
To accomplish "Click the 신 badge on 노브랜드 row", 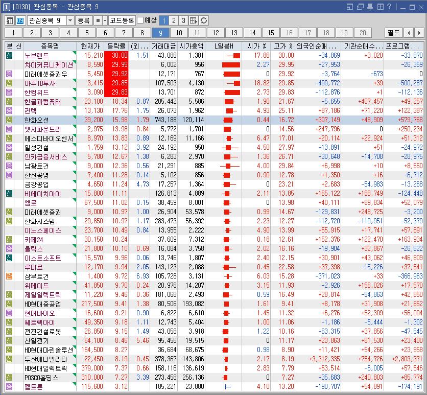I will coord(9,56).
